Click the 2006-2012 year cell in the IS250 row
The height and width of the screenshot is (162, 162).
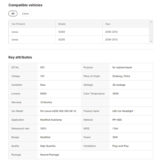coord(111,39)
